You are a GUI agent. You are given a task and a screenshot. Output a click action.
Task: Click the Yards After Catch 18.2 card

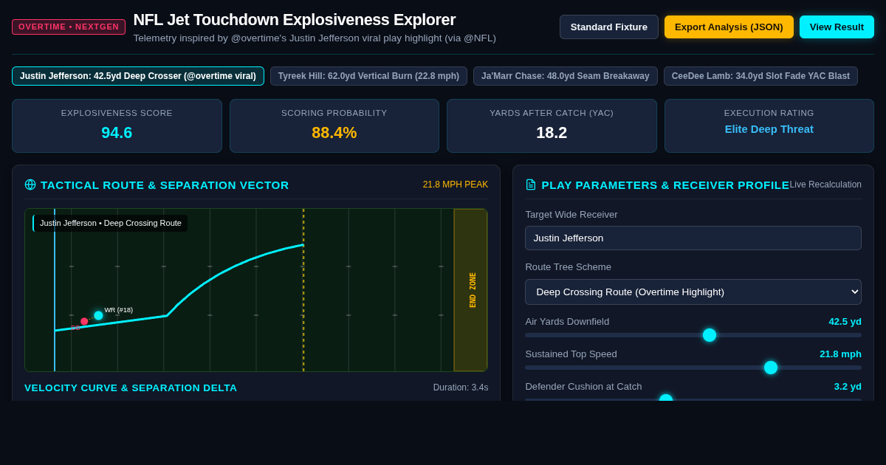552,125
